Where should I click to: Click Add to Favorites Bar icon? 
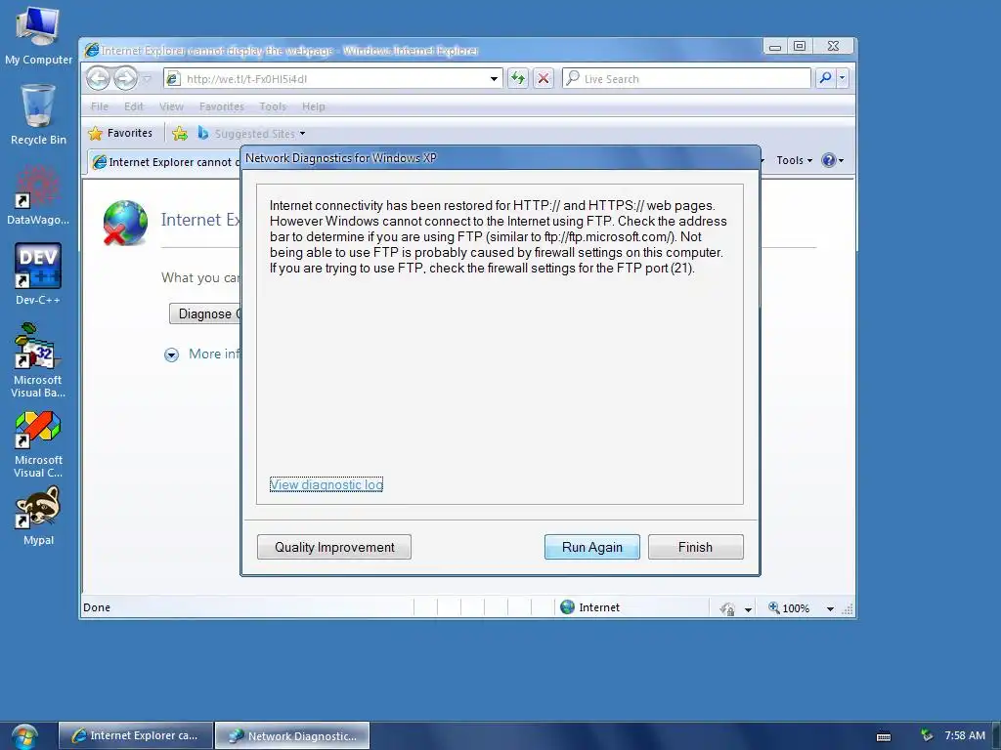180,133
